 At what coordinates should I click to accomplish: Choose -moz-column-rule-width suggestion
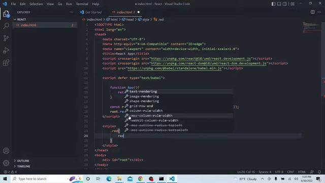(x=178, y=115)
